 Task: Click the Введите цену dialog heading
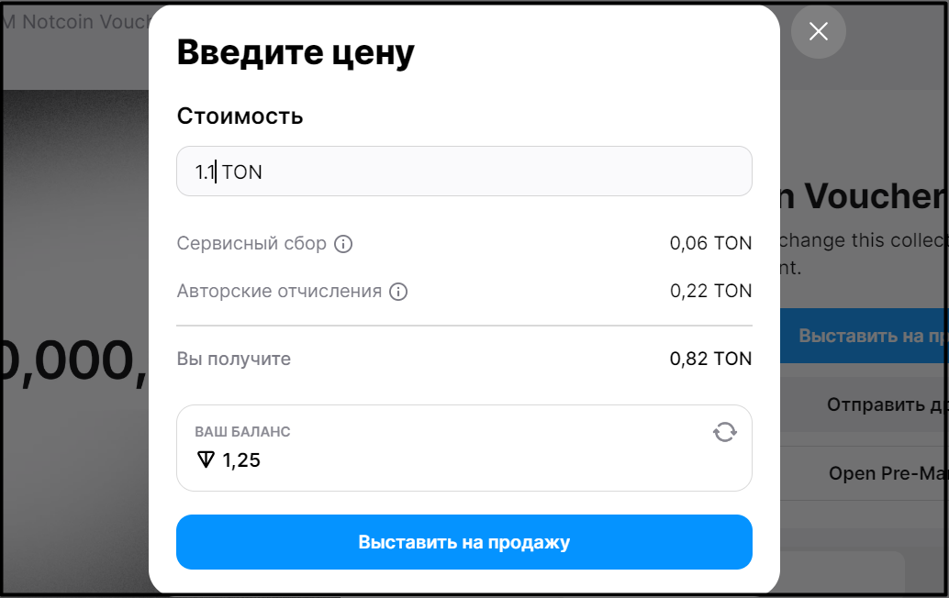tap(296, 52)
